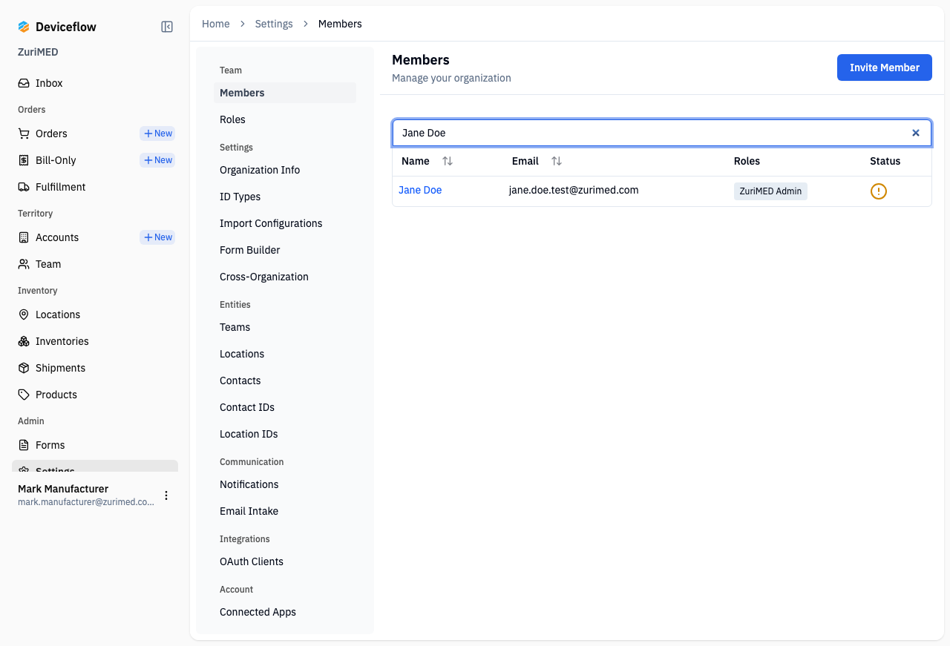Open user menu three-dots icon
This screenshot has width=950, height=646.
pos(166,495)
